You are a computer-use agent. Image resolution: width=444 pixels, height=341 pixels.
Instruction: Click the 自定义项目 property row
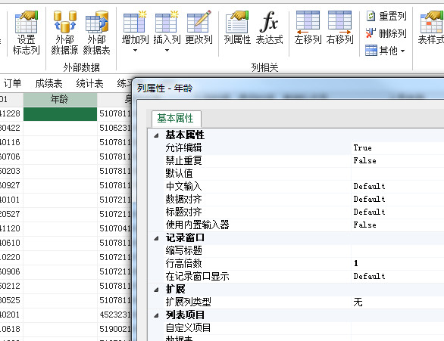pos(296,327)
